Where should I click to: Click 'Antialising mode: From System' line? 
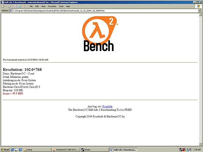tap(19, 80)
